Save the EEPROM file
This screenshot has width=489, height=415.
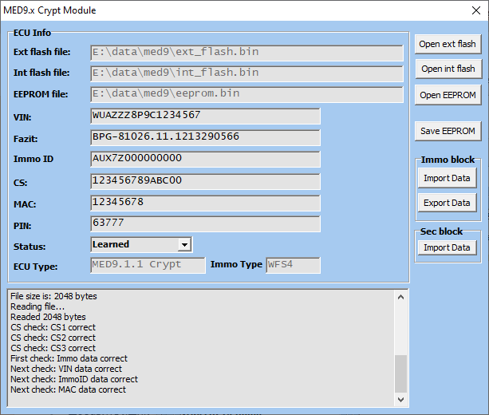447,131
